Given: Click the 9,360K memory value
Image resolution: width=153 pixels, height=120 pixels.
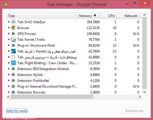Looking at the screenshot, I should (x=95, y=69).
